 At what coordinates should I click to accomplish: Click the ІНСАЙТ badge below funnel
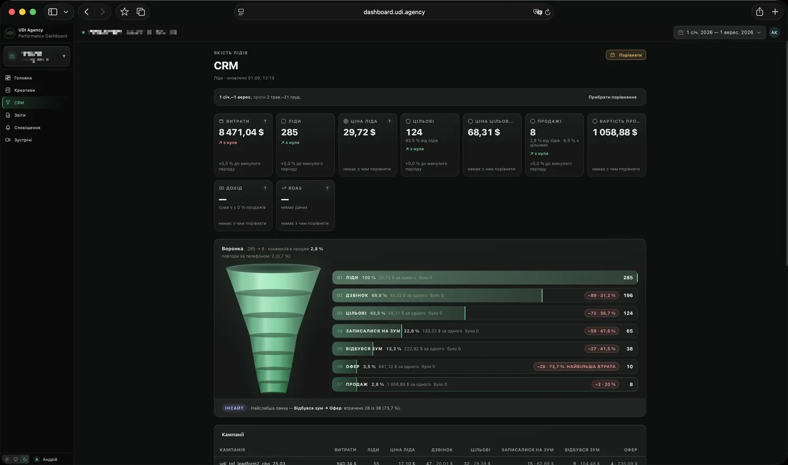(x=234, y=408)
